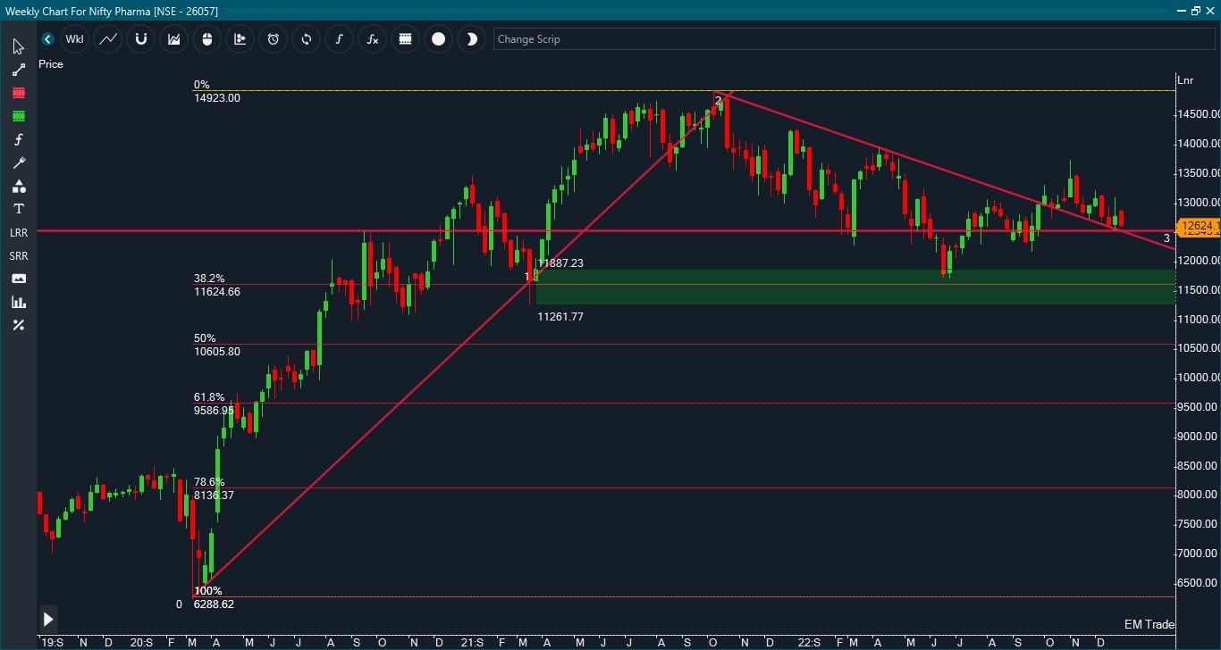Viewport: 1221px width, 650px height.
Task: Open the line chart type selector
Action: click(107, 39)
